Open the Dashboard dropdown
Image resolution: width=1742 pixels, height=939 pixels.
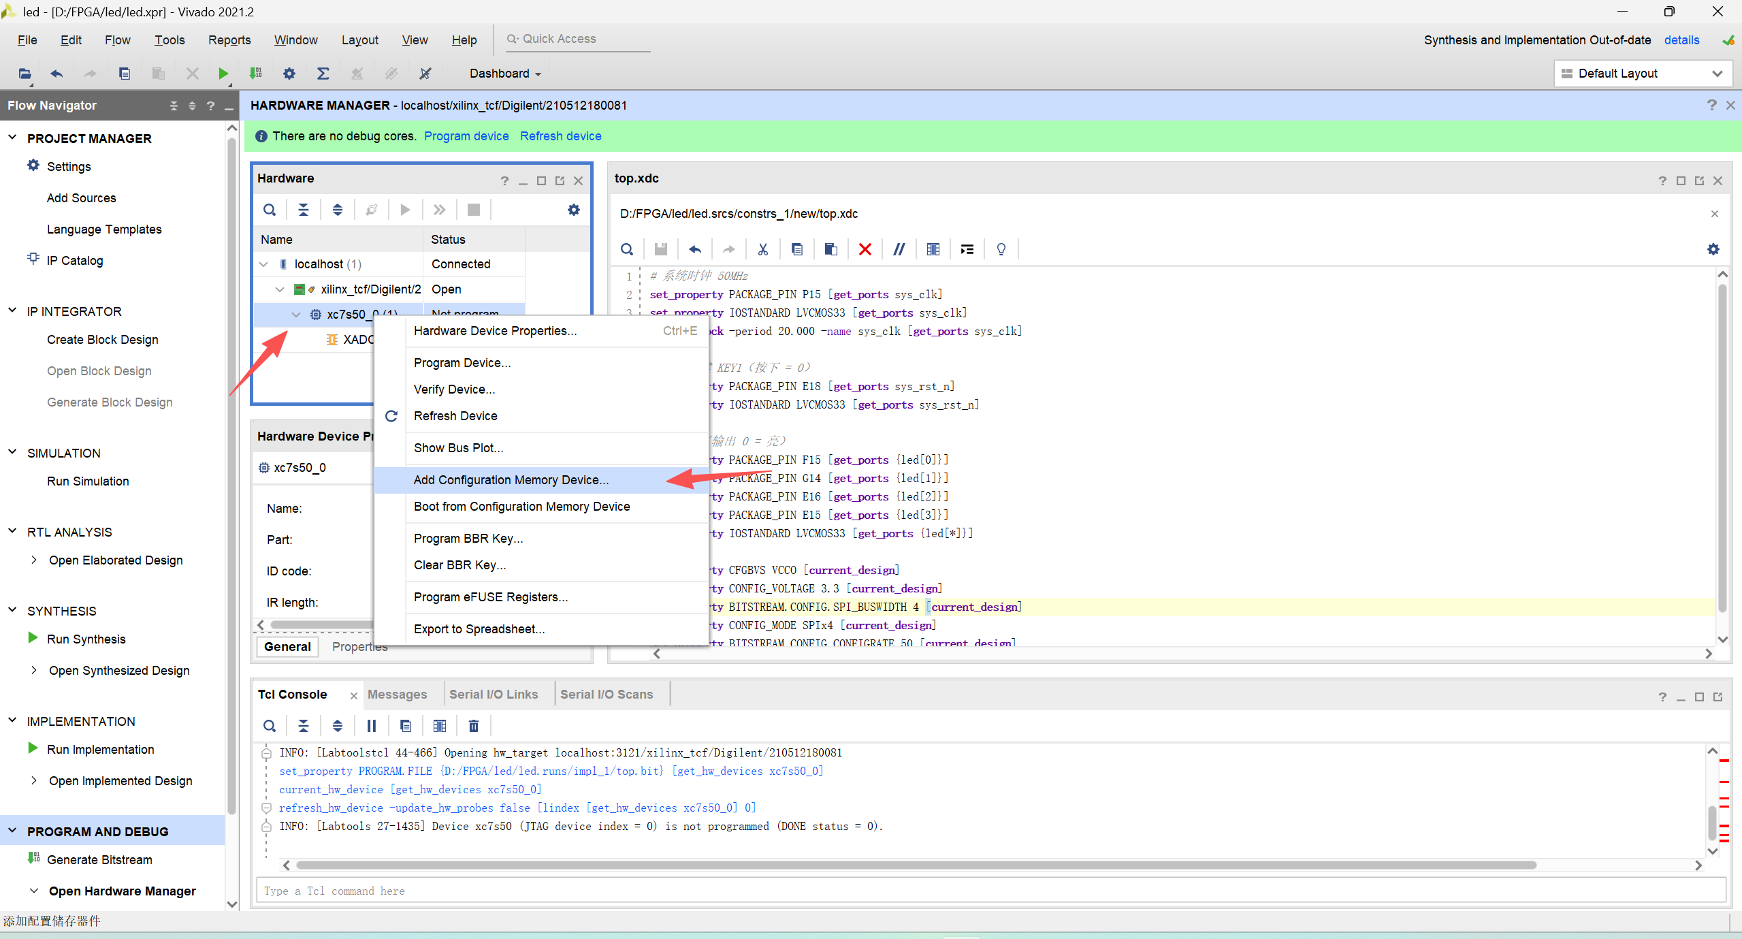coord(505,74)
